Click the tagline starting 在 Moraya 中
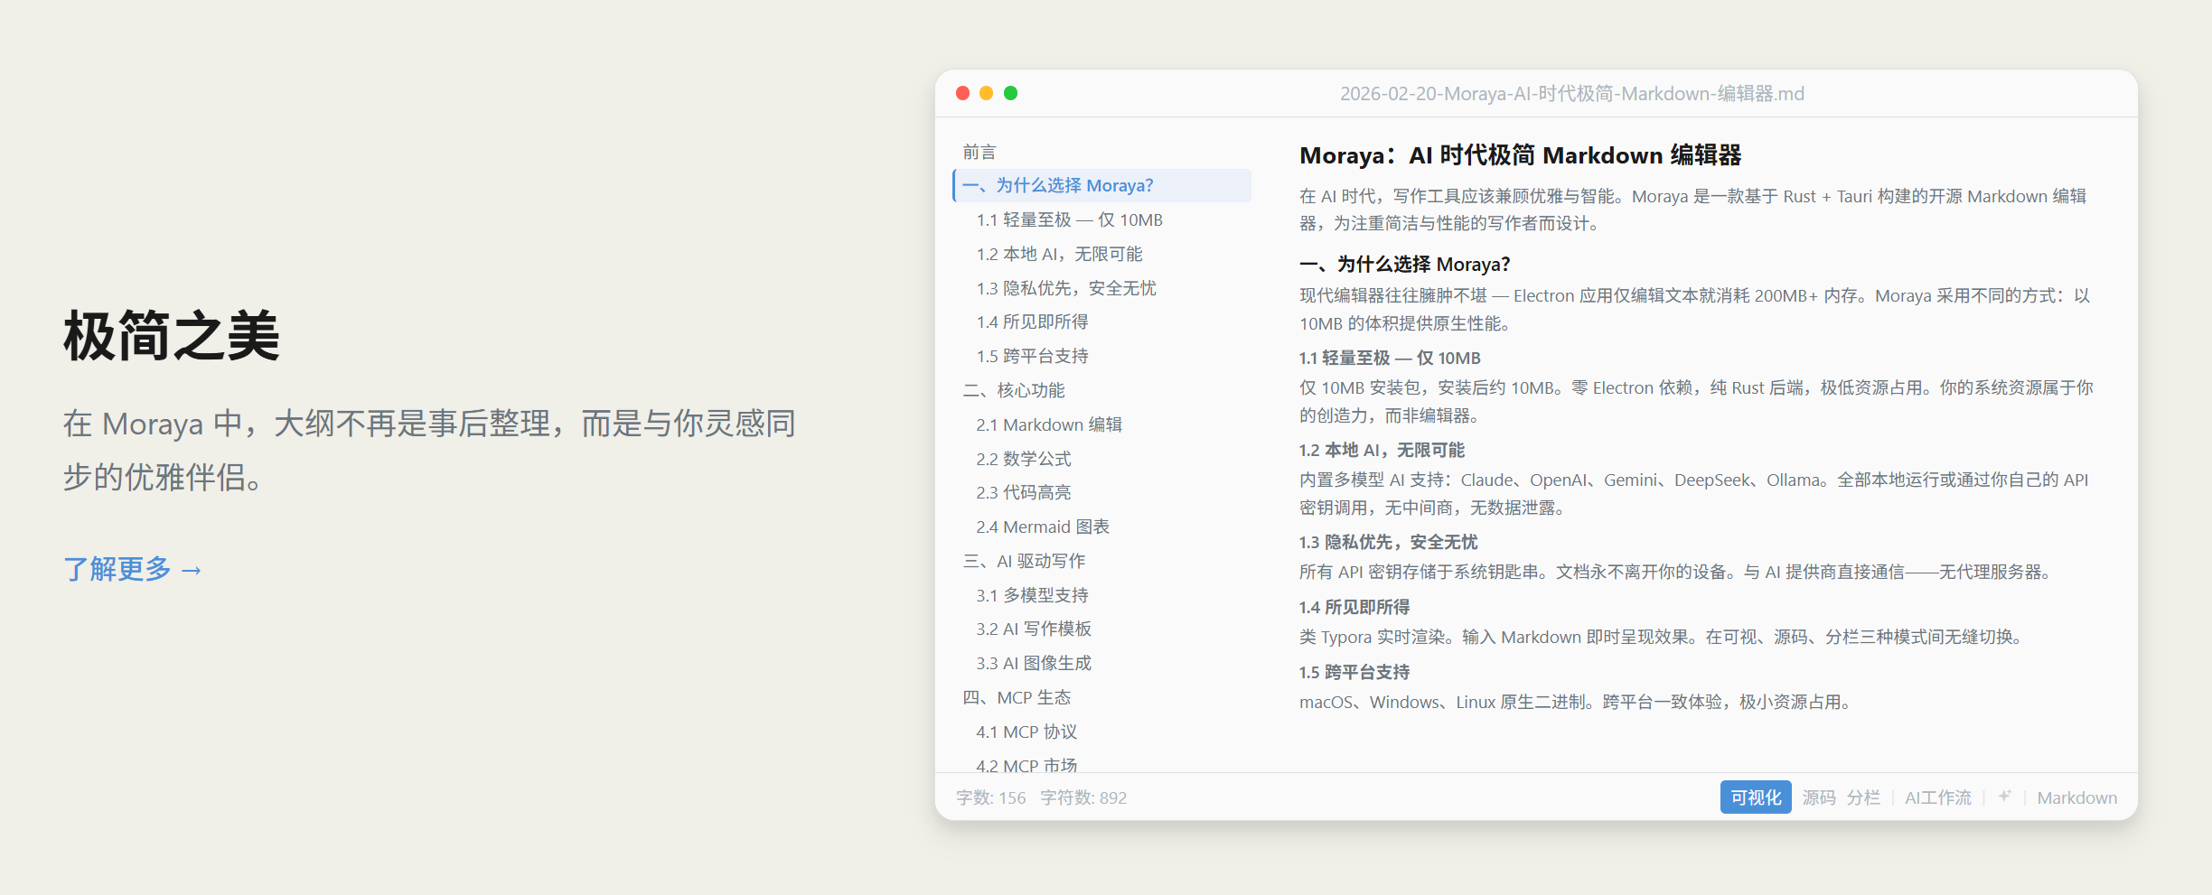The image size is (2212, 895). (x=430, y=450)
